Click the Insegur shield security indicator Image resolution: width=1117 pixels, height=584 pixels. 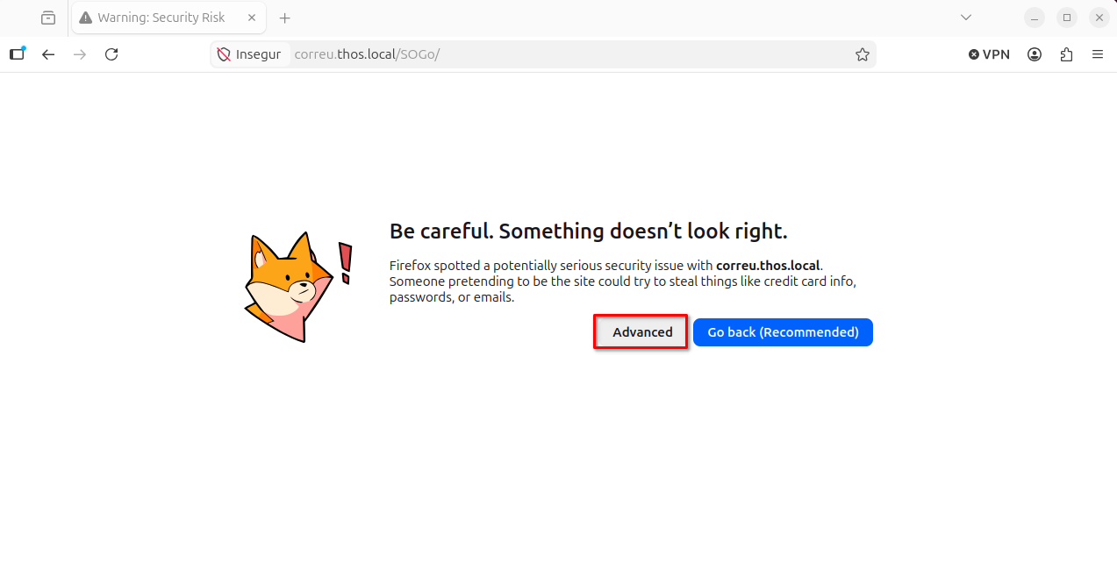(249, 54)
